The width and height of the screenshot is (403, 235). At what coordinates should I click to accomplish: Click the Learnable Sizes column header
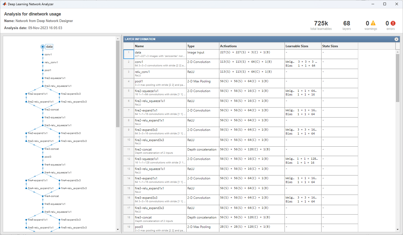[297, 46]
